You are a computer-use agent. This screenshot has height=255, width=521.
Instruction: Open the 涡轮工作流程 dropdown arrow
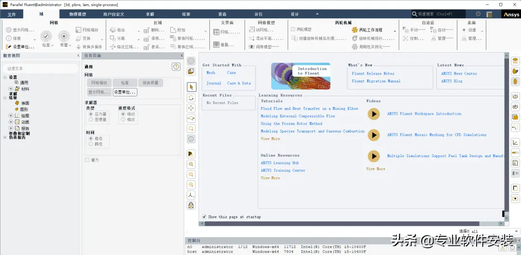click(395, 31)
